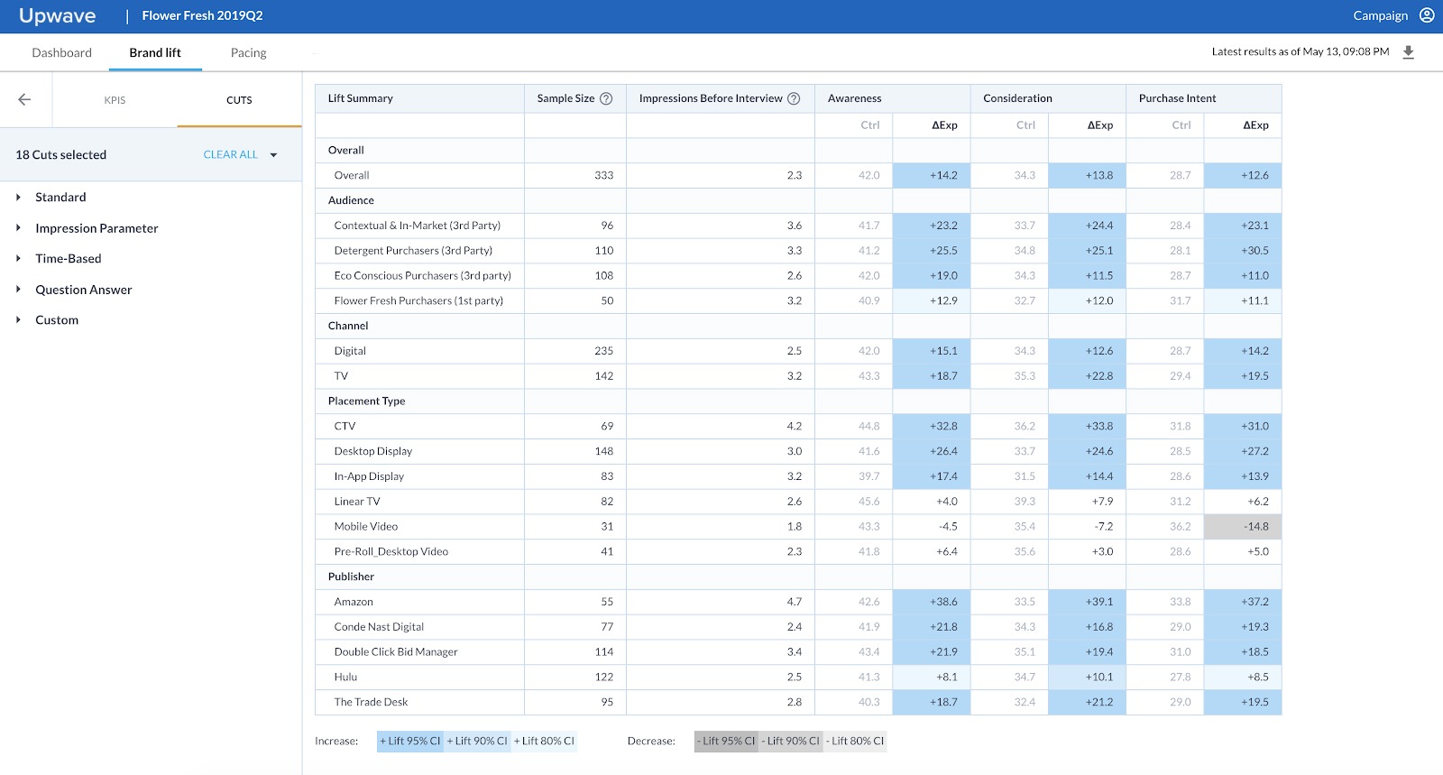
Task: Click the Digital channel row label
Action: [350, 351]
